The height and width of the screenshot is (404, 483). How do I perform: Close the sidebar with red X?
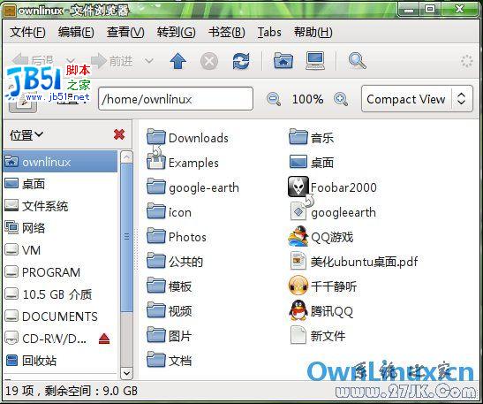(x=119, y=134)
